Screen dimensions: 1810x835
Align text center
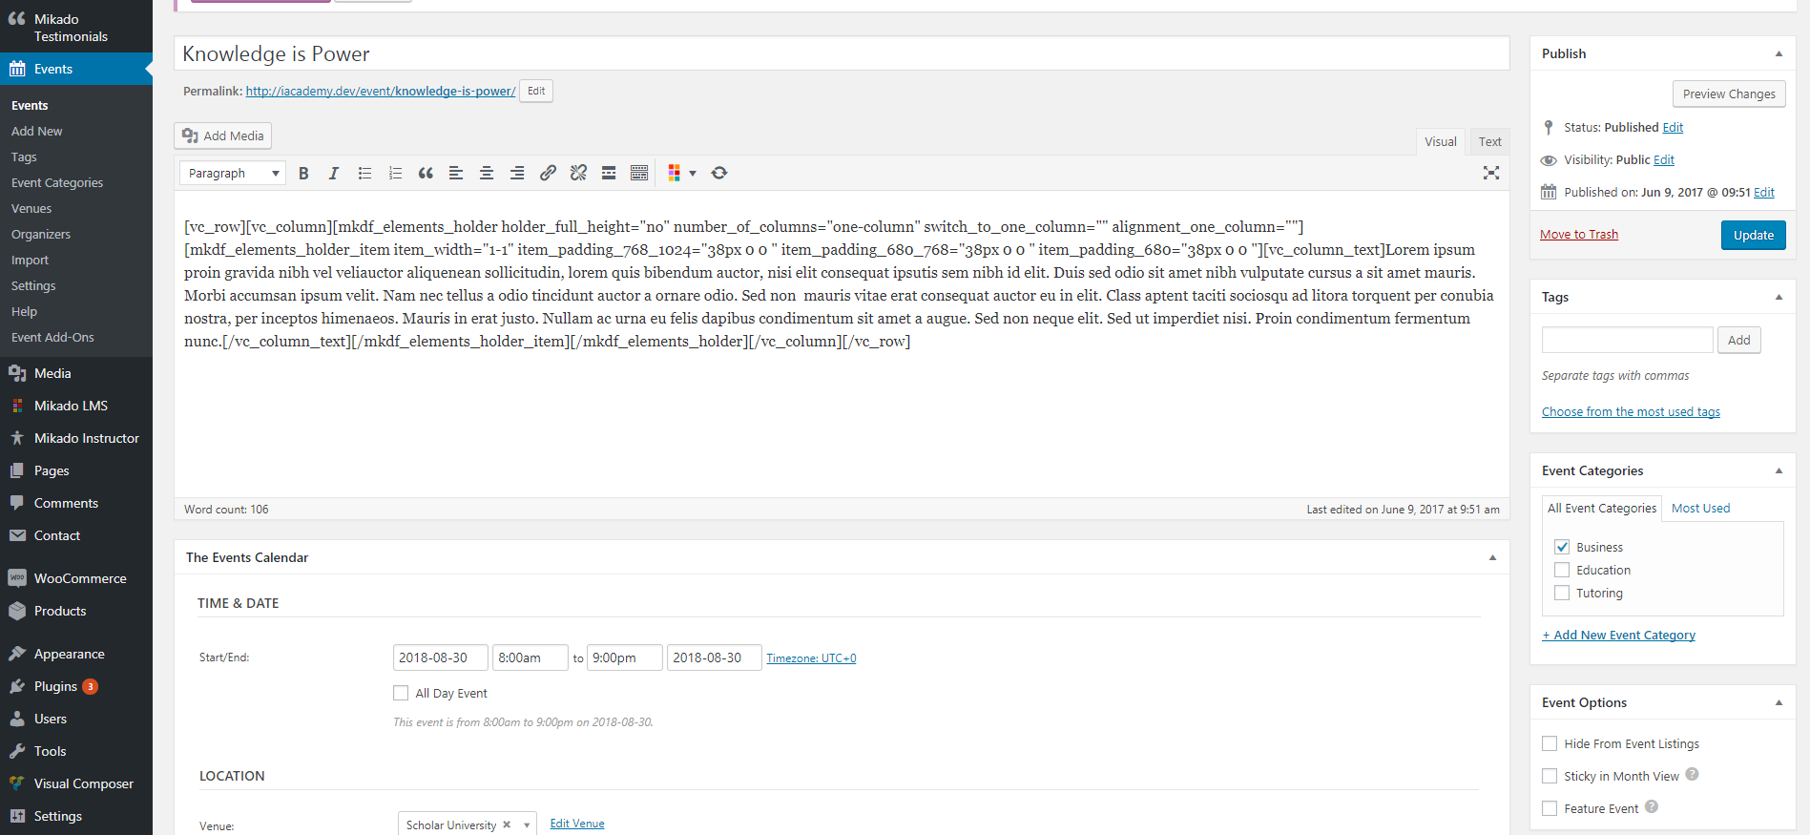point(487,173)
